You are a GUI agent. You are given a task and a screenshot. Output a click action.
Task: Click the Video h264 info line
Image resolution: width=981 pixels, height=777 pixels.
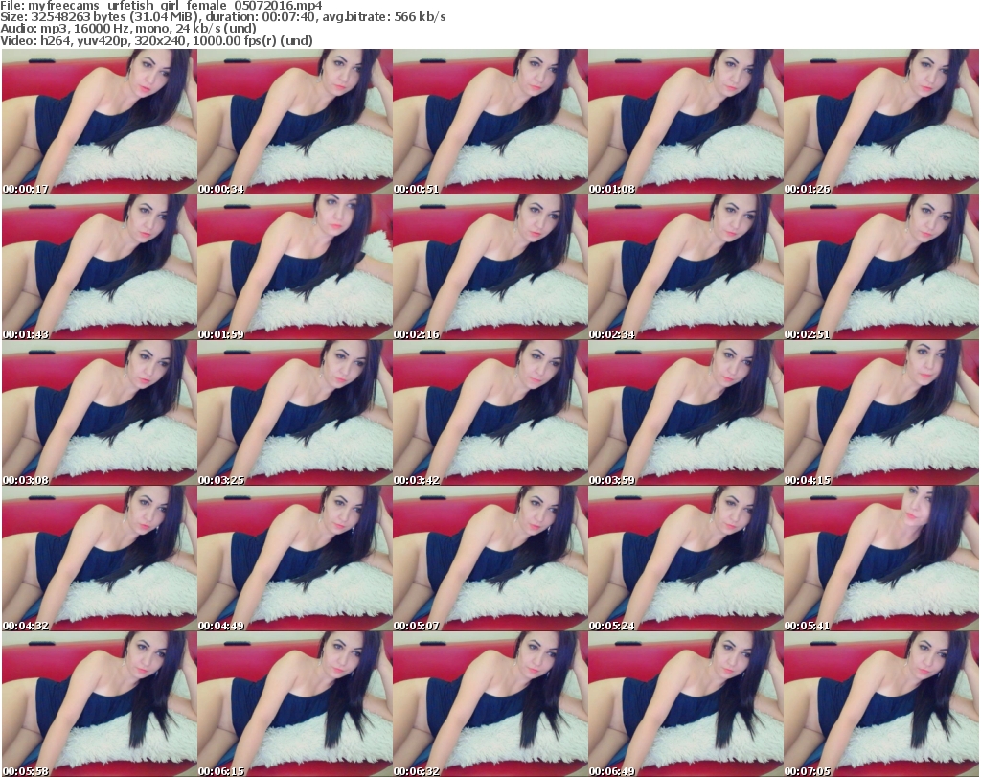point(156,40)
